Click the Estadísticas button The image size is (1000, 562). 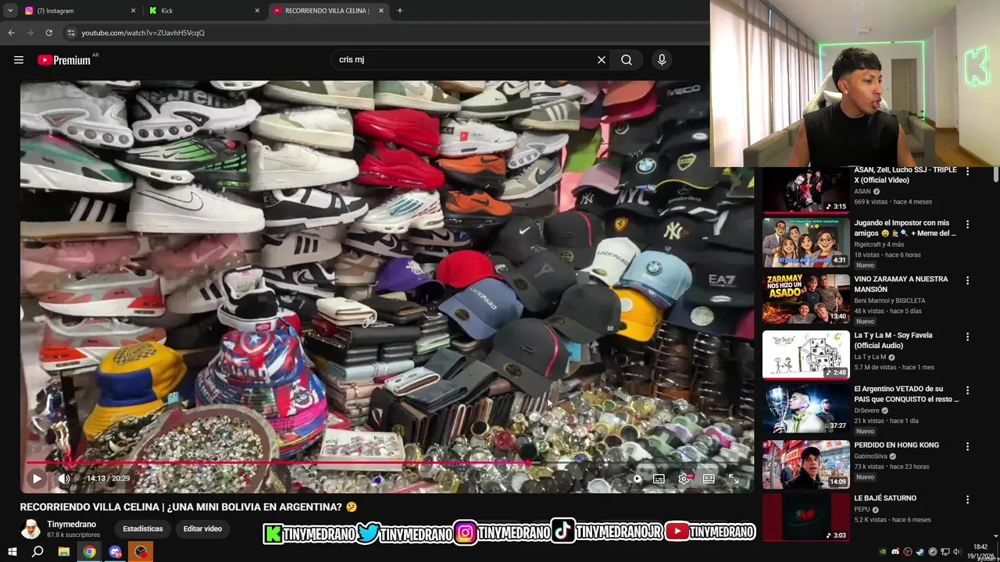coord(143,528)
